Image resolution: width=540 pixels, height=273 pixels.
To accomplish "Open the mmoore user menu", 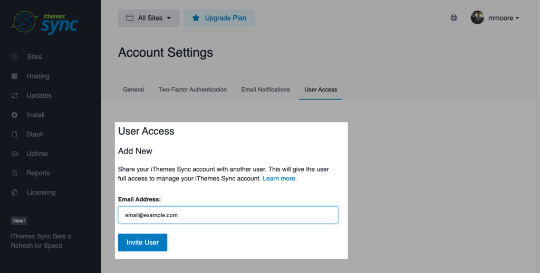I will tap(495, 18).
